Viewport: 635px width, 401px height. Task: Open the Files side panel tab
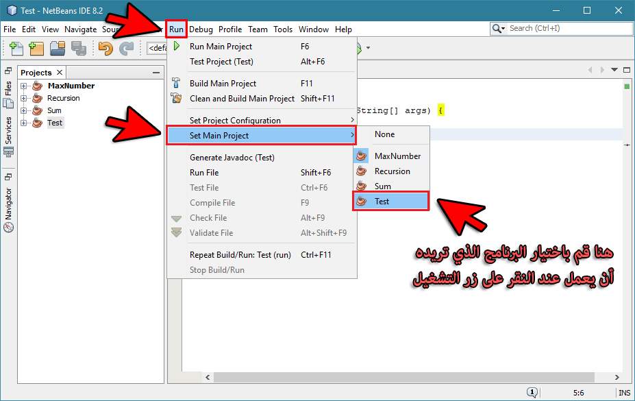[x=8, y=95]
